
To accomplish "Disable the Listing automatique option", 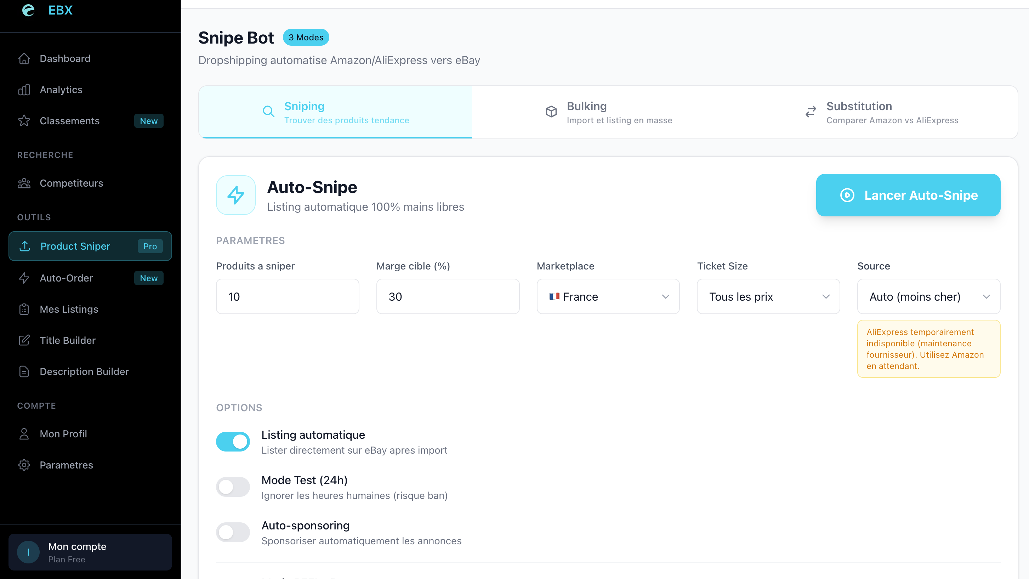I will point(233,441).
